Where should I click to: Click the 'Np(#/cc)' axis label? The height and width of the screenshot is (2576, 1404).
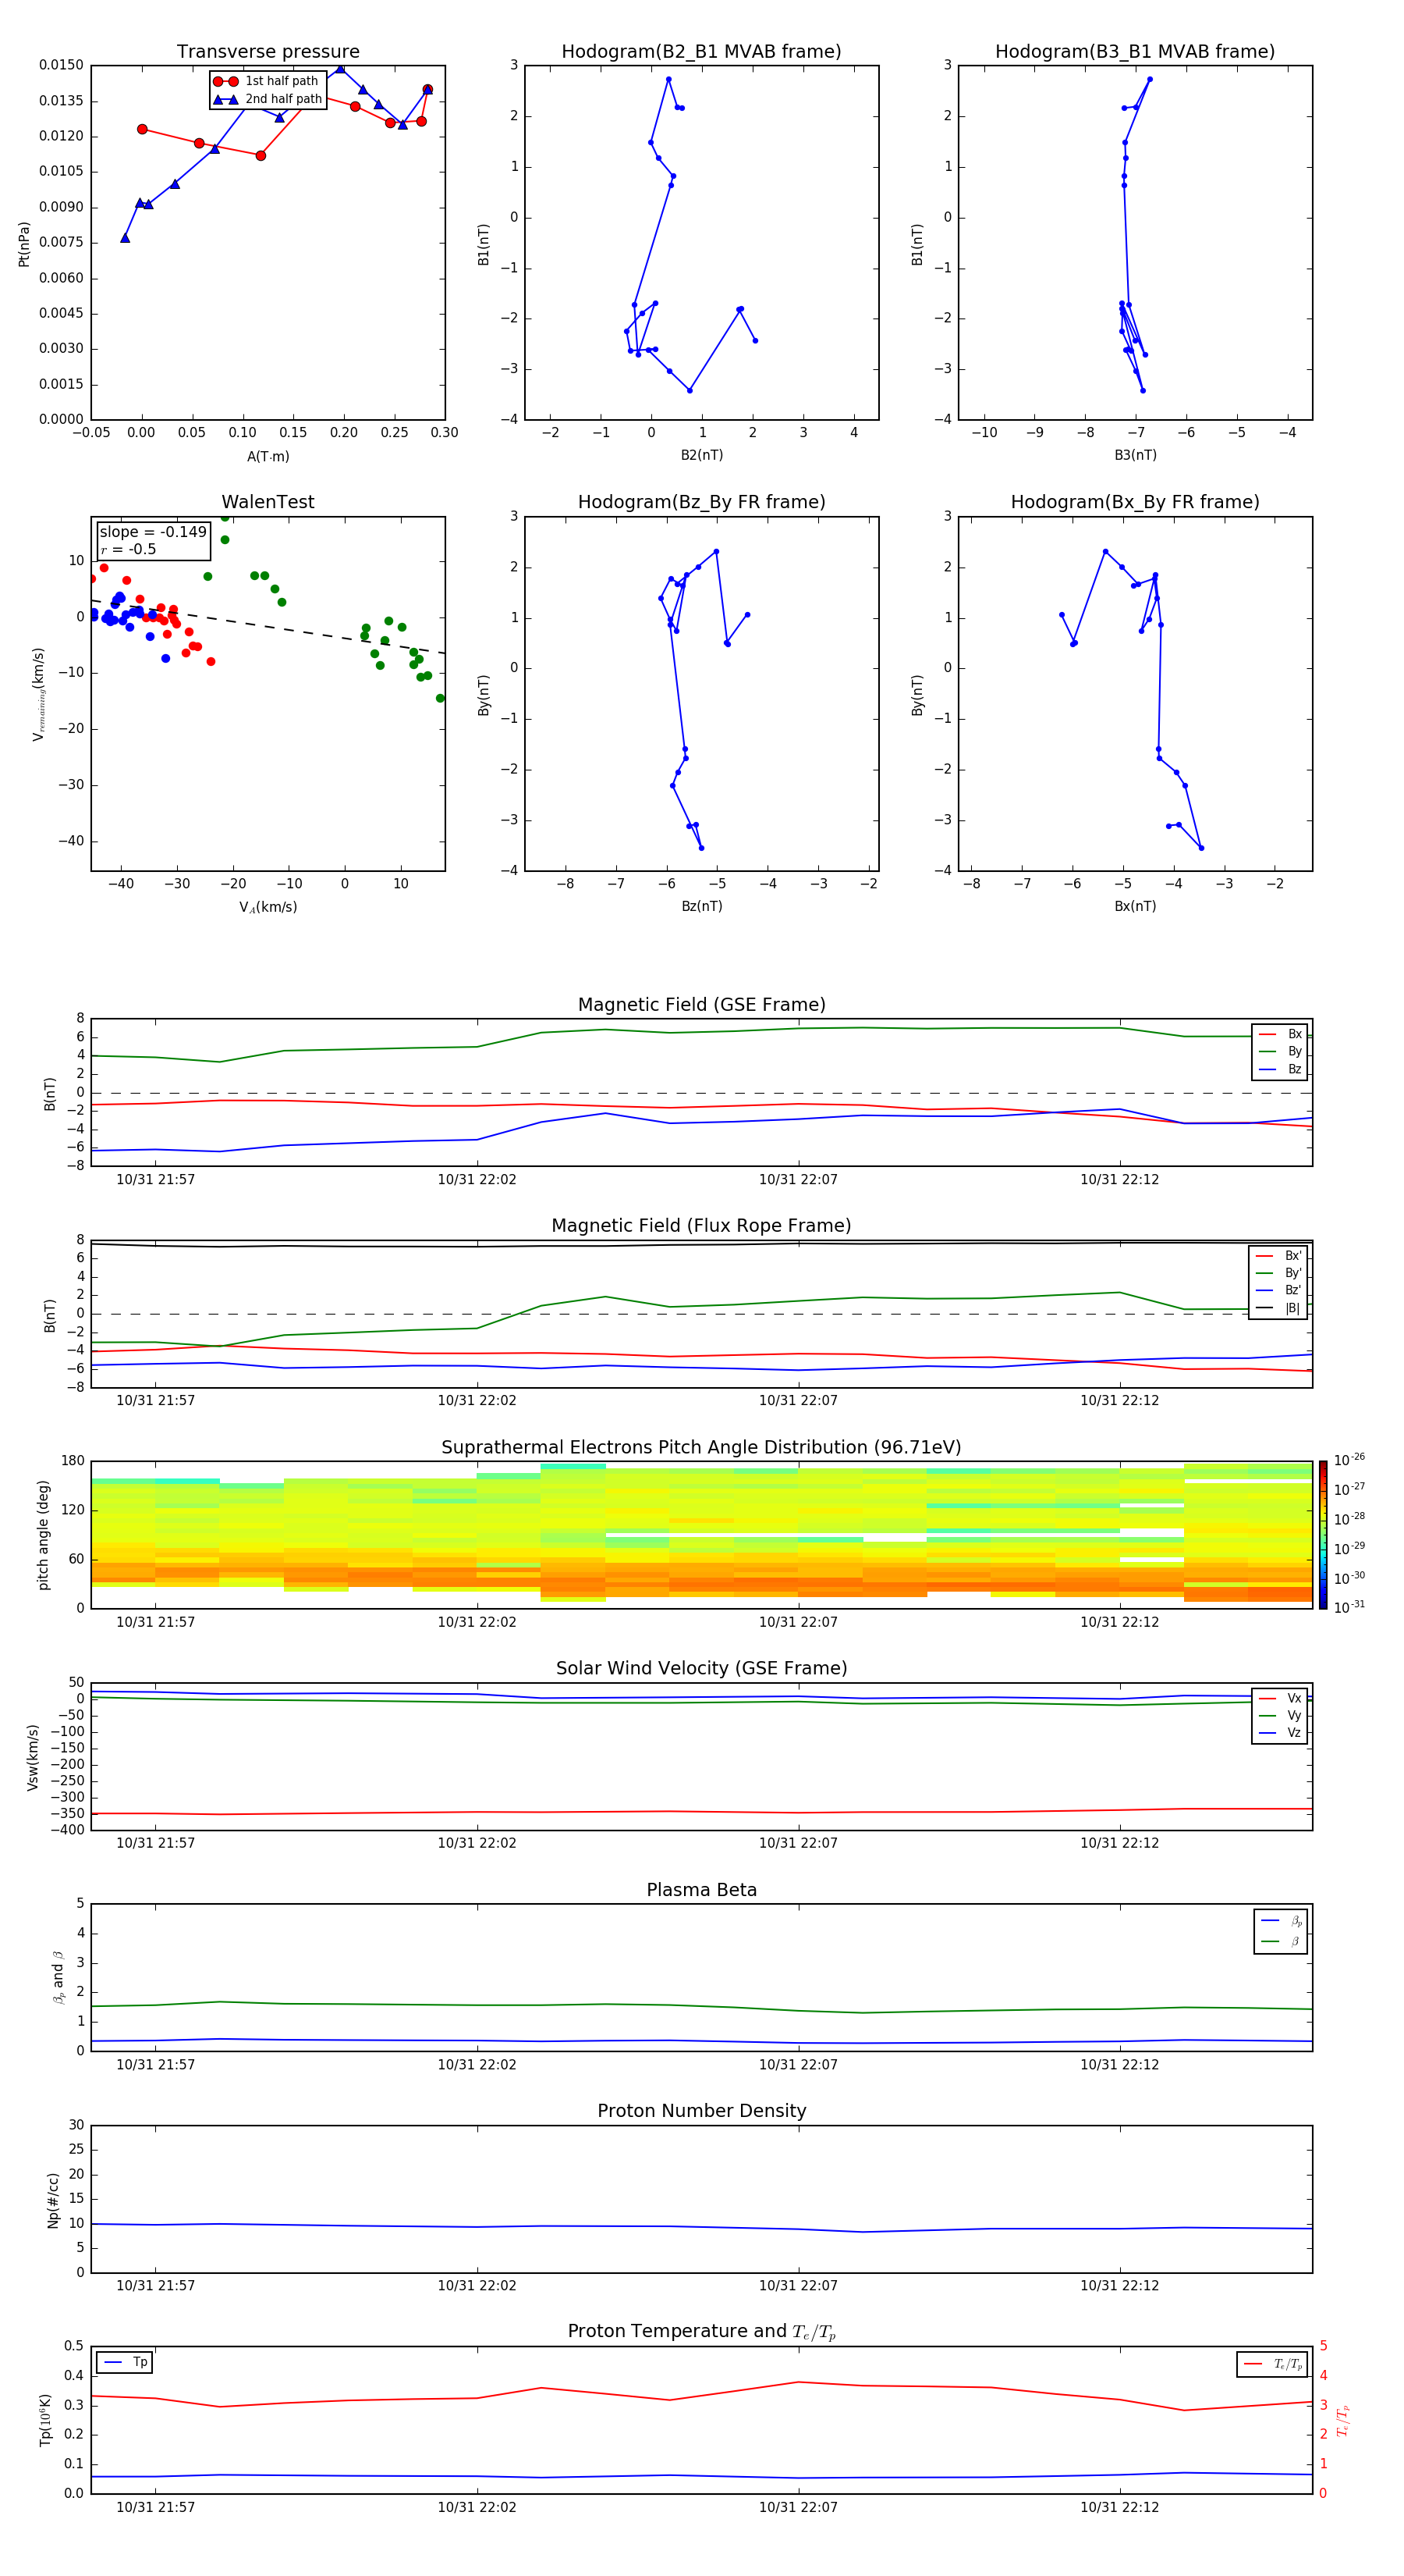point(53,2200)
